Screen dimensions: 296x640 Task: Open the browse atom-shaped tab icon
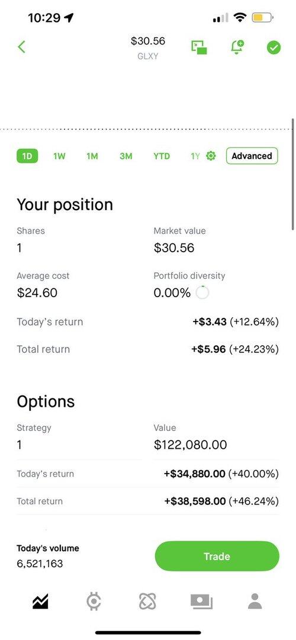coord(147,602)
